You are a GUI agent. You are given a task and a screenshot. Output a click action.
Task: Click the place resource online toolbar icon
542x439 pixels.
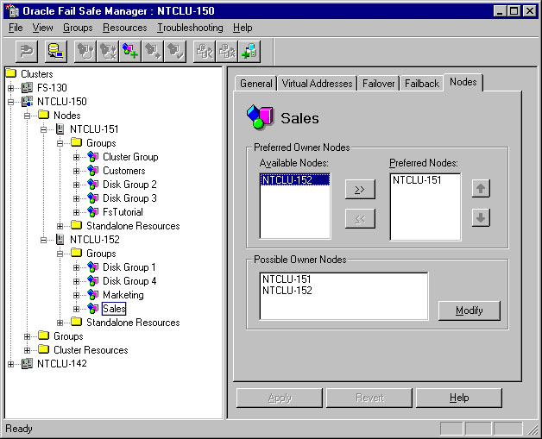(x=205, y=52)
